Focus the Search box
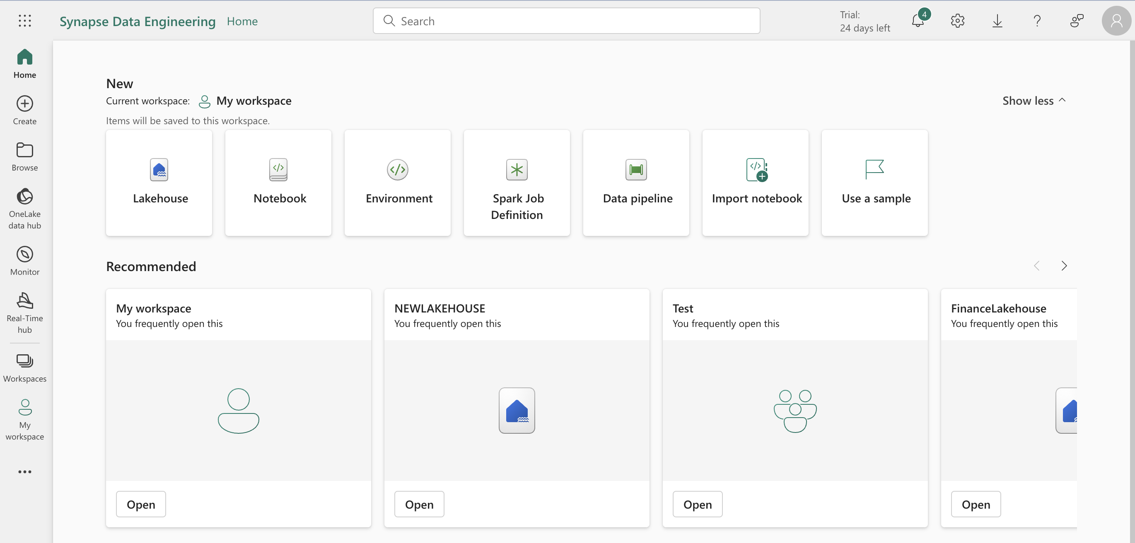This screenshot has height=543, width=1135. (x=567, y=21)
